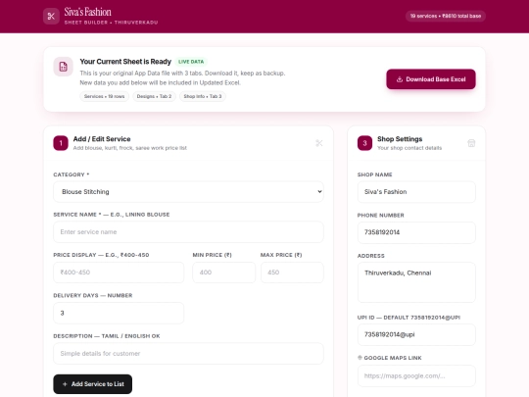Viewport: 529px width, 397px height.
Task: Click the storefront icon in Shop Settings header
Action: tap(471, 143)
